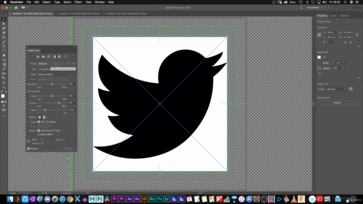Image resolution: width=363 pixels, height=204 pixels.
Task: Click the Expand quick action button
Action: coord(337,103)
